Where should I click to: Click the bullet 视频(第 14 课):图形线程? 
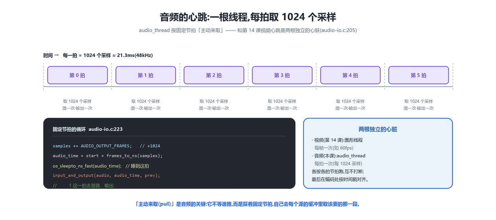337,140
